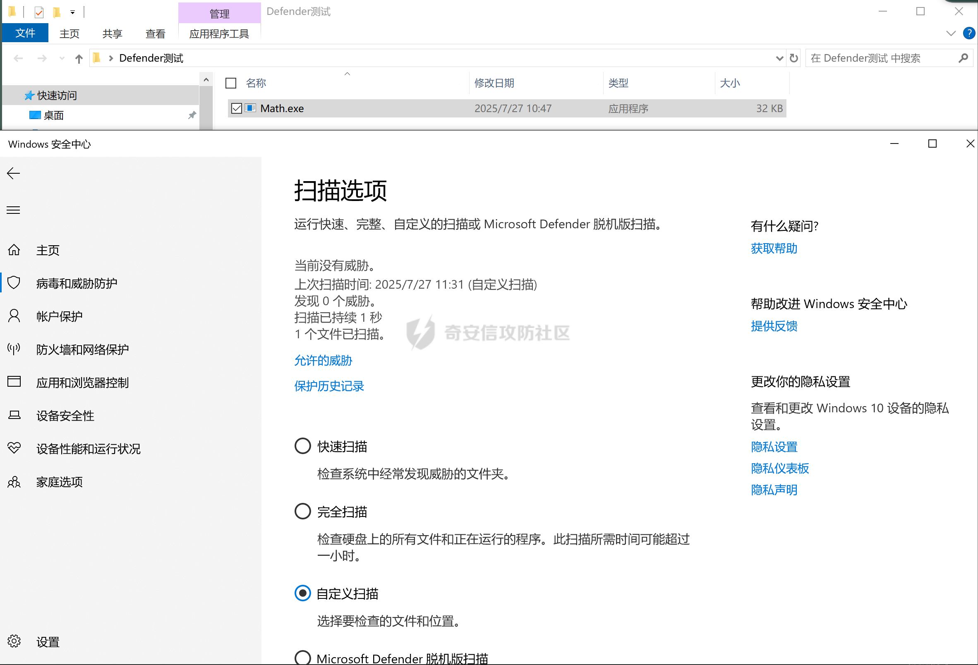This screenshot has width=978, height=665.
Task: Expand the Explorer ribbon chevron
Action: (951, 33)
